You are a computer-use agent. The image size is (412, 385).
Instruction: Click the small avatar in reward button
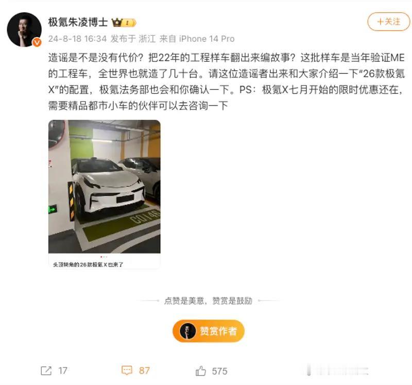click(187, 331)
